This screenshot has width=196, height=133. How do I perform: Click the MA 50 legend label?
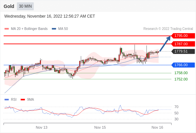pos(63,29)
